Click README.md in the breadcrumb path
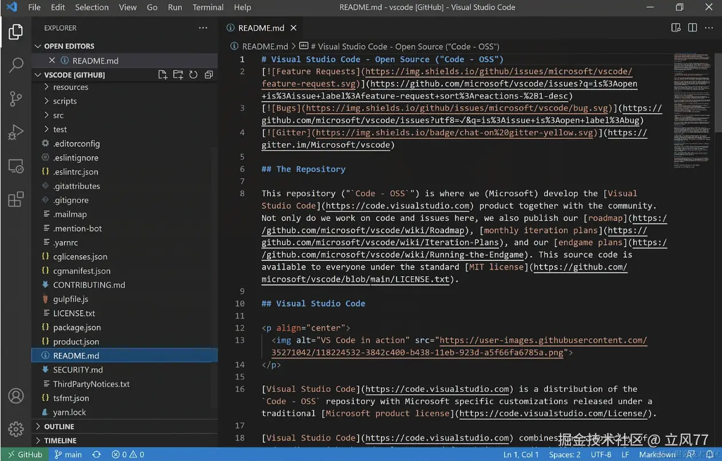The height and width of the screenshot is (461, 722). click(x=265, y=46)
